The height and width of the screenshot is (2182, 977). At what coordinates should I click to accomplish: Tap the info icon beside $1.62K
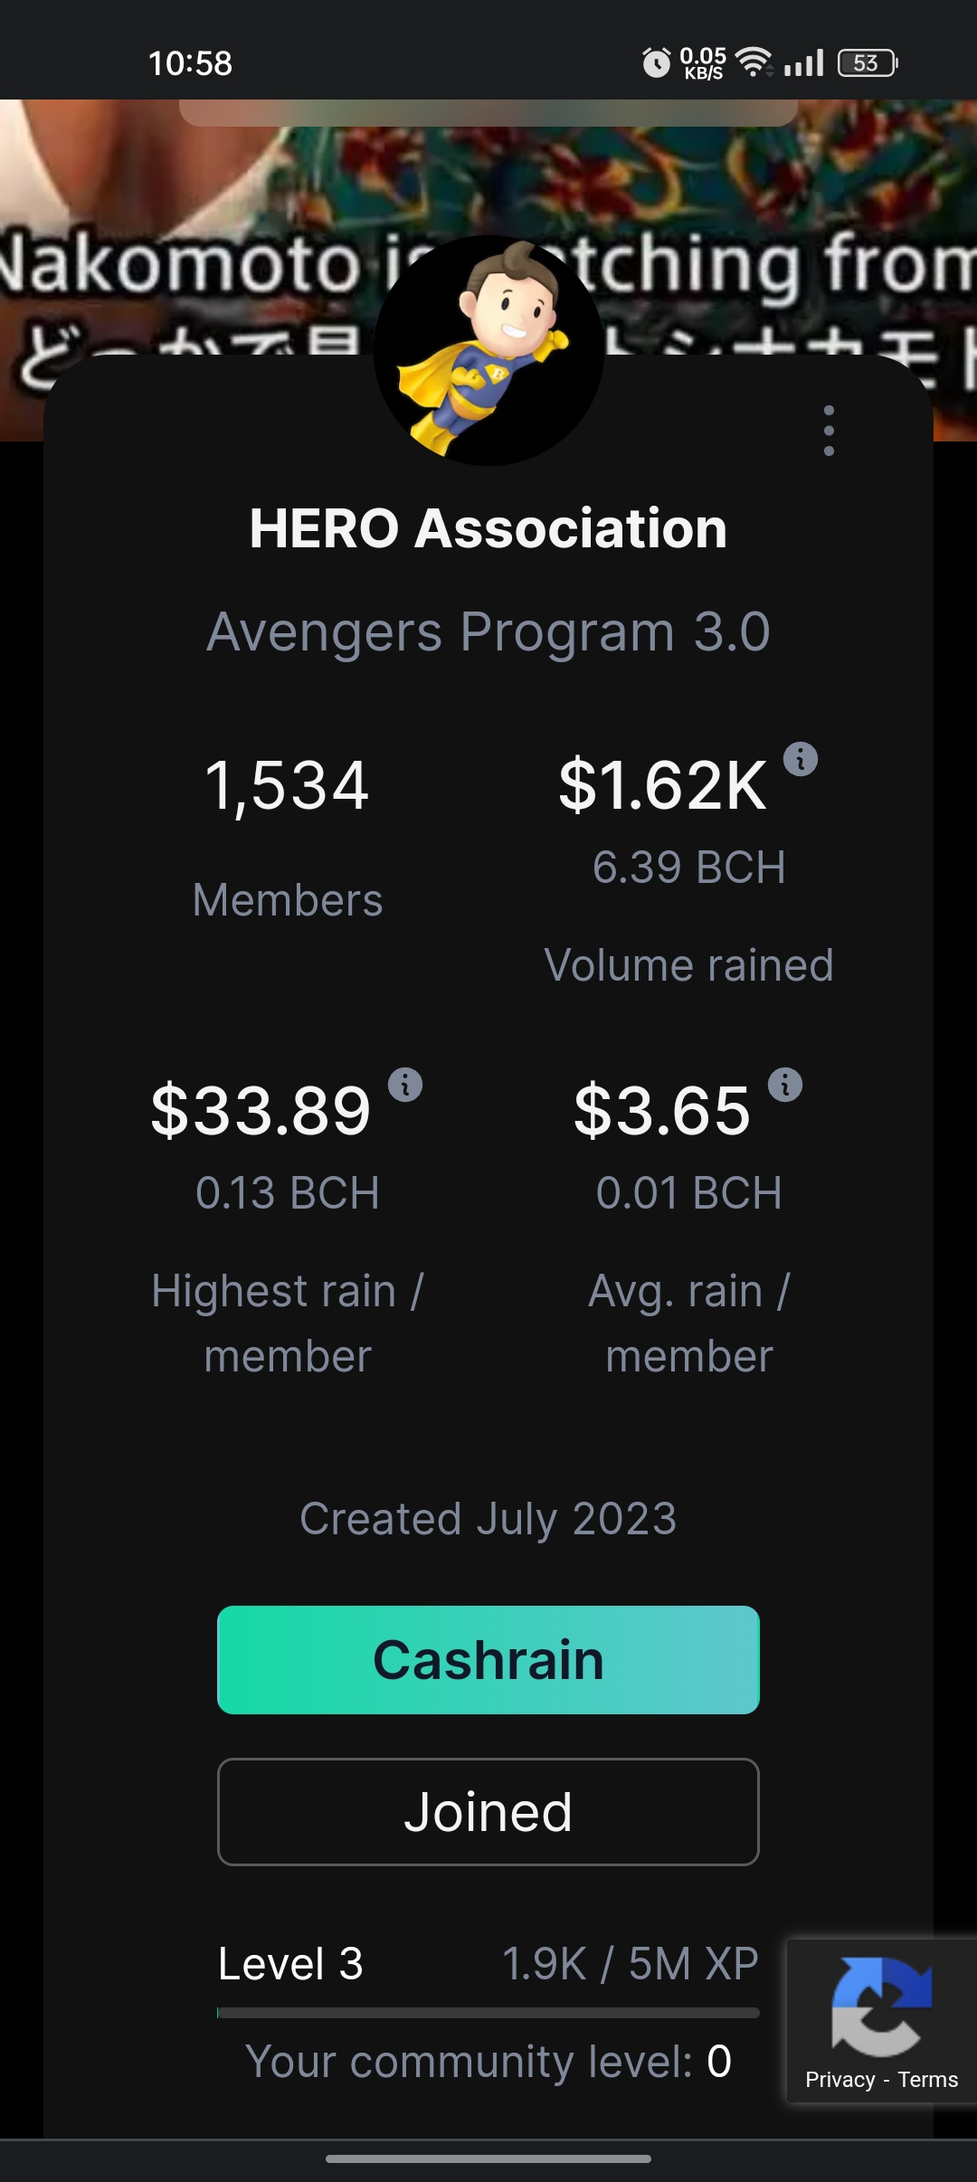tap(800, 759)
